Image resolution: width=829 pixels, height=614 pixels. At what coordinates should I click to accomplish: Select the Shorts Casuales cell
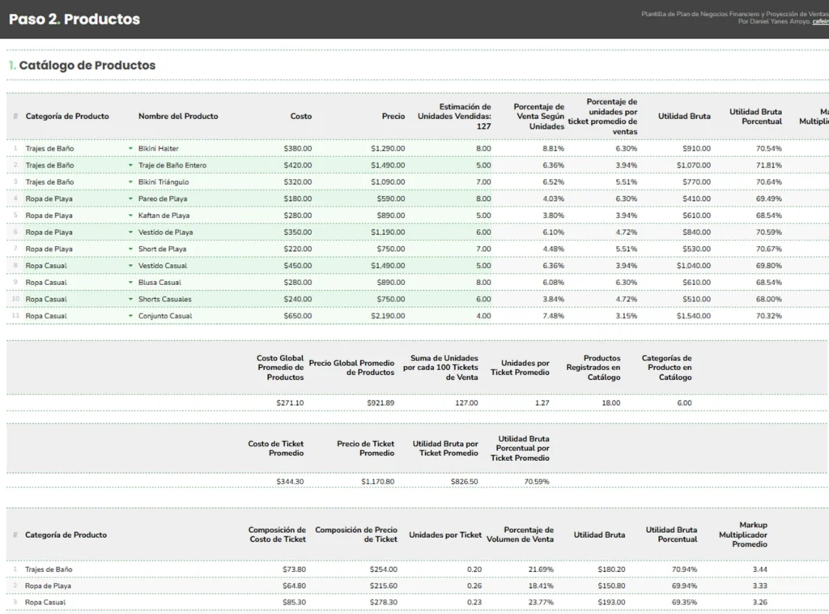pos(165,300)
